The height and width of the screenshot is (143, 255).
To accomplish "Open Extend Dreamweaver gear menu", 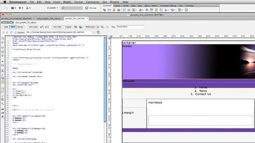I will 21,8.
